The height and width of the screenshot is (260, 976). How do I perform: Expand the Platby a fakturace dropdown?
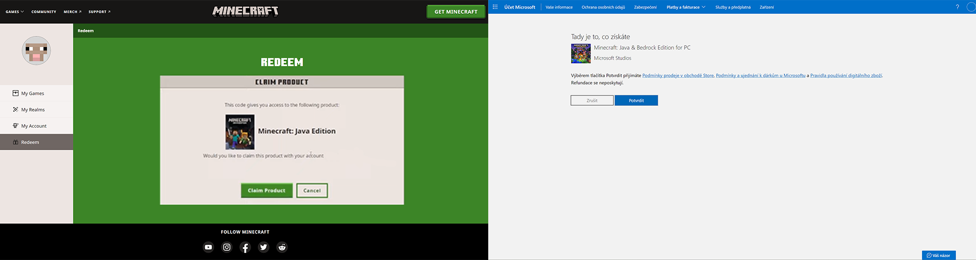click(x=686, y=7)
